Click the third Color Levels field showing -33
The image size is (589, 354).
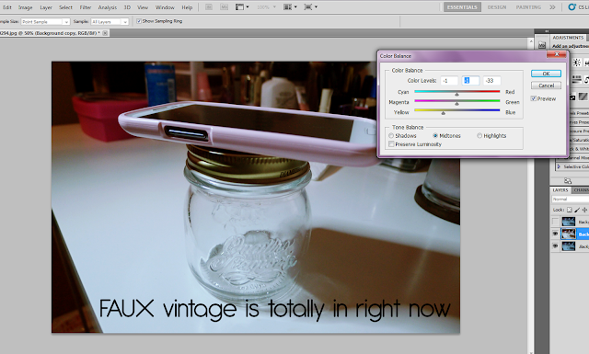491,80
